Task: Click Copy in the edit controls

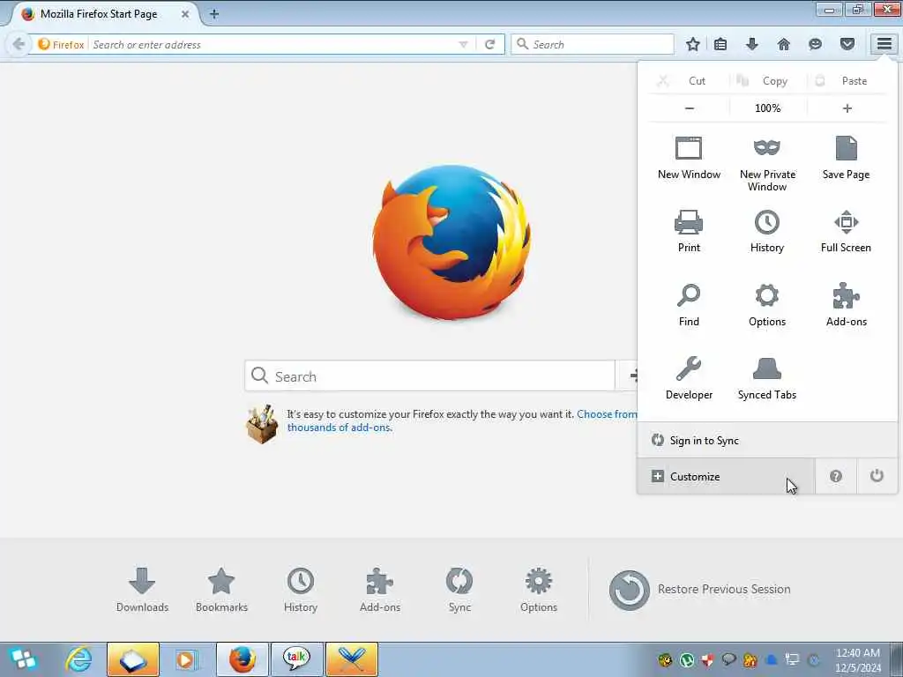Action: [x=768, y=81]
